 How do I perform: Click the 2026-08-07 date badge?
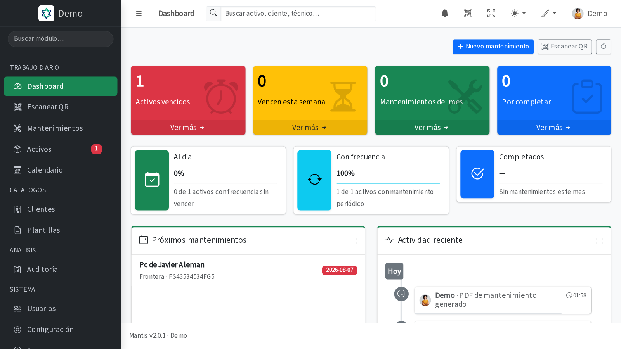340,270
